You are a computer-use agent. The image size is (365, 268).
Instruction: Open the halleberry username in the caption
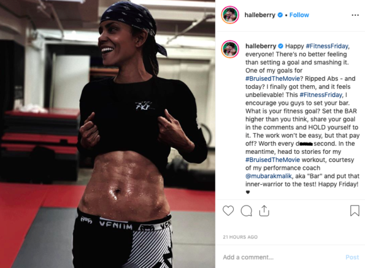point(261,46)
